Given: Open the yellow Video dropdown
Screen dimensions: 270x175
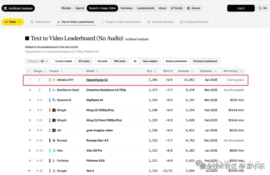Looking at the screenshot, I should point(13,22).
